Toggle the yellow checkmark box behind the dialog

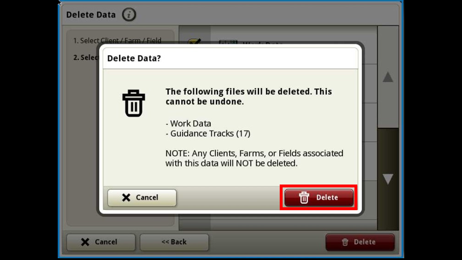pos(195,42)
